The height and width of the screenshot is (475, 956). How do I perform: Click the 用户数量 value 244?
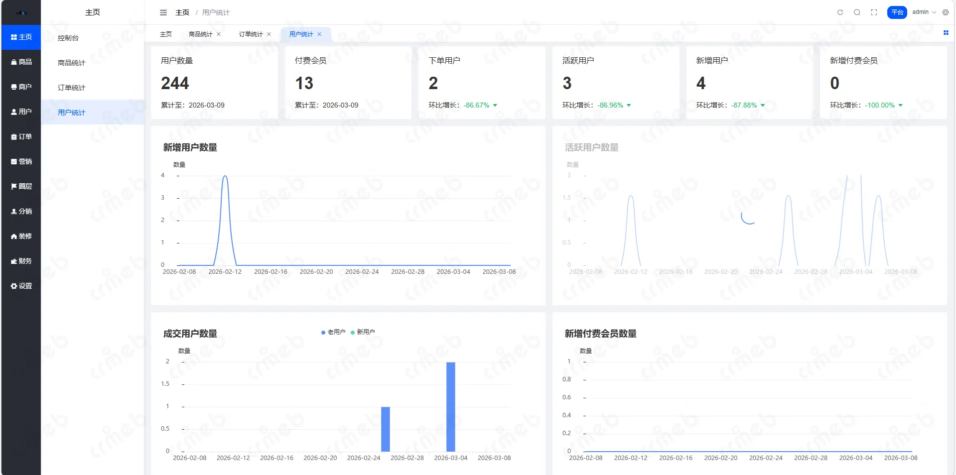pyautogui.click(x=175, y=83)
